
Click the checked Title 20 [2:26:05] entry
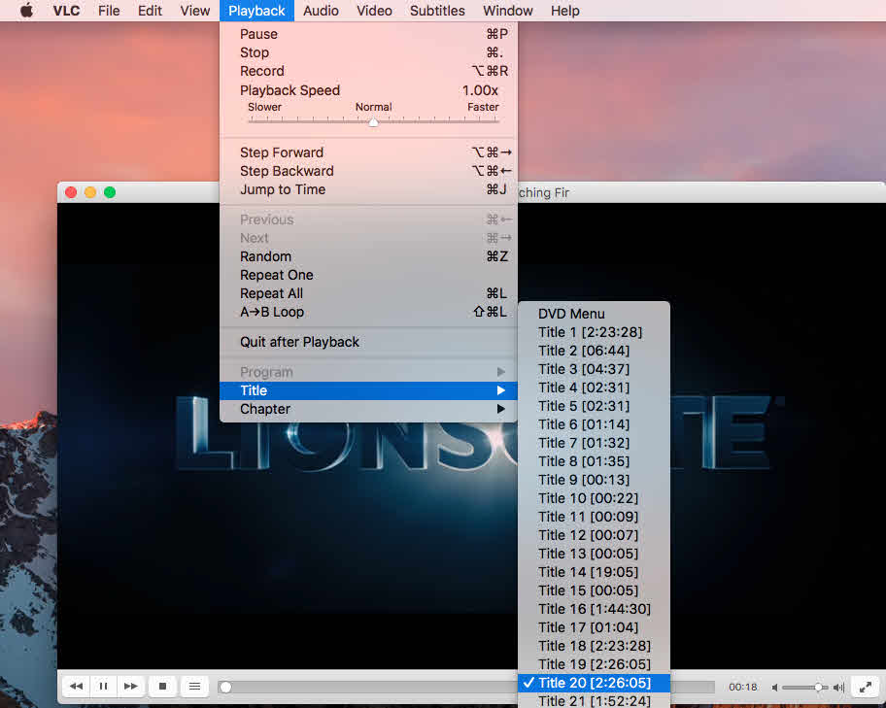pos(594,683)
